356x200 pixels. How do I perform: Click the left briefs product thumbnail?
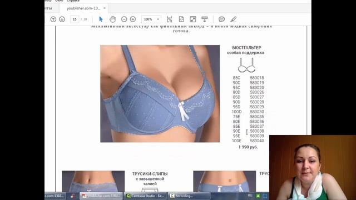pyautogui.click(x=93, y=181)
